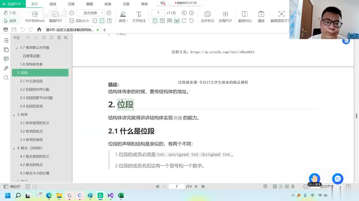Image resolution: width=359 pixels, height=201 pixels.
Task: Go to home via house icon
Action: pyautogui.click(x=39, y=30)
